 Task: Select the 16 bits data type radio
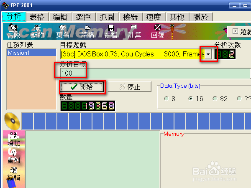click(x=191, y=99)
